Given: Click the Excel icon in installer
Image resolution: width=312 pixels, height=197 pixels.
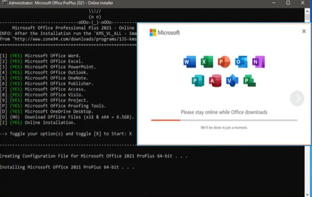Looking at the screenshot, I should [x=207, y=62].
